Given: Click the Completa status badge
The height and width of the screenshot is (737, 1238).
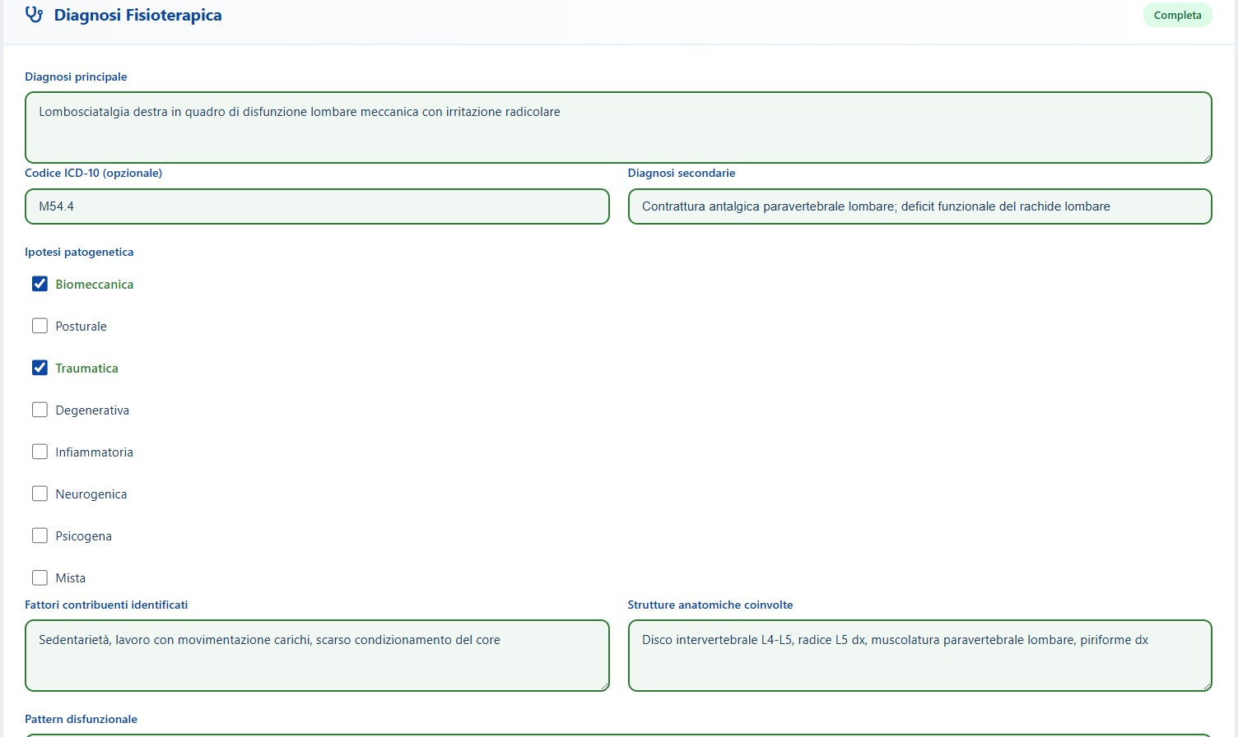Looking at the screenshot, I should pos(1177,15).
